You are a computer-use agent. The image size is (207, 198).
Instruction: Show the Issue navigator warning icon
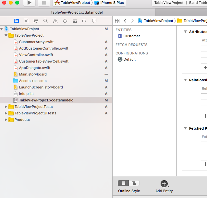pyautogui.click(x=55, y=21)
